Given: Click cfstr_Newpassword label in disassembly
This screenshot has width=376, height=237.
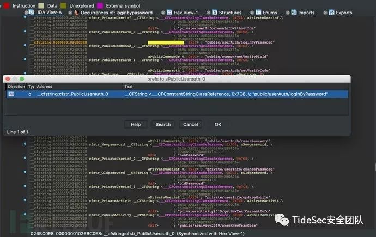Looking at the screenshot, I should pos(107,144).
